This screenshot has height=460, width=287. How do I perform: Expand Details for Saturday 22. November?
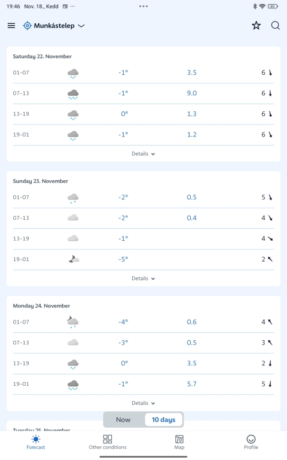(143, 154)
